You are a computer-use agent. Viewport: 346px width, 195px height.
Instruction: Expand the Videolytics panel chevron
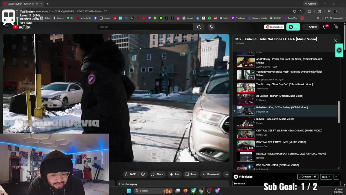point(336,177)
